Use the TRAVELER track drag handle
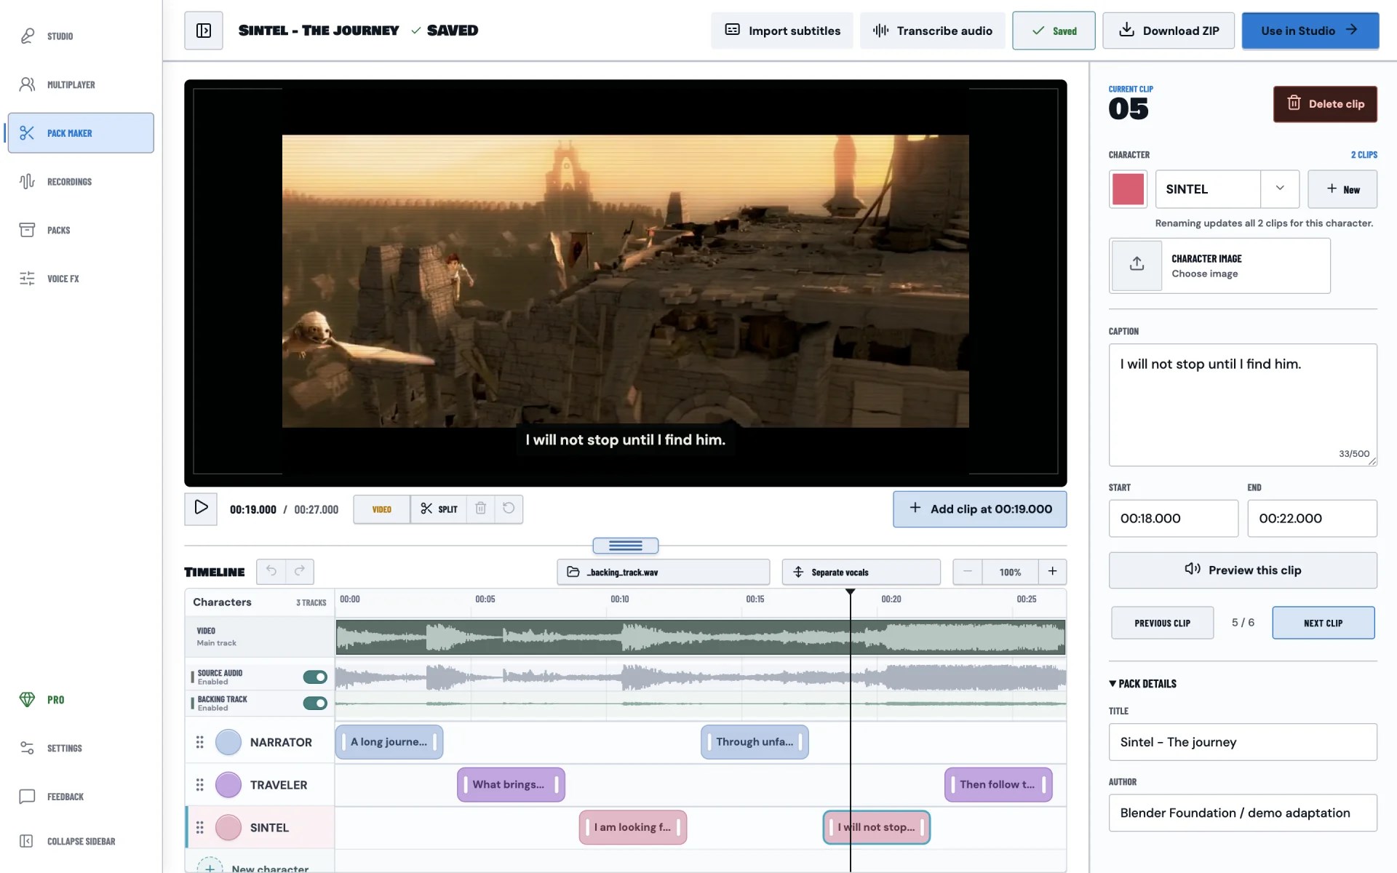Screen dimensions: 1397x873 (x=199, y=785)
